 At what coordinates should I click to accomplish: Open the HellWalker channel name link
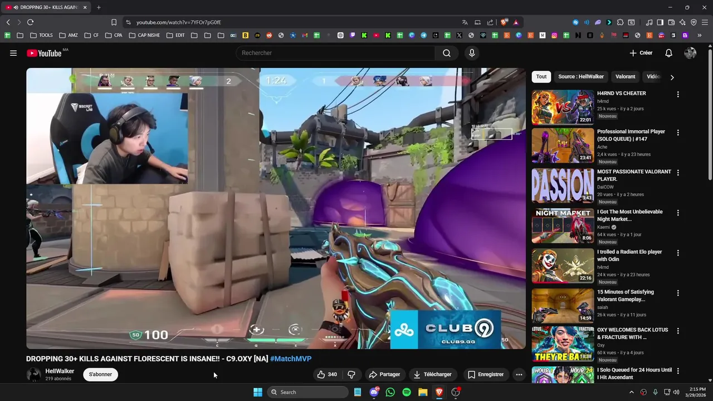(x=60, y=371)
